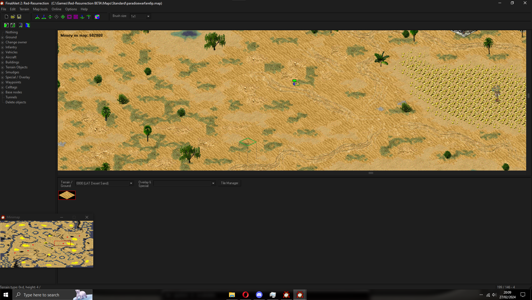The image size is (532, 300).
Task: Expand the Buildings tree node
Action: click(2, 62)
